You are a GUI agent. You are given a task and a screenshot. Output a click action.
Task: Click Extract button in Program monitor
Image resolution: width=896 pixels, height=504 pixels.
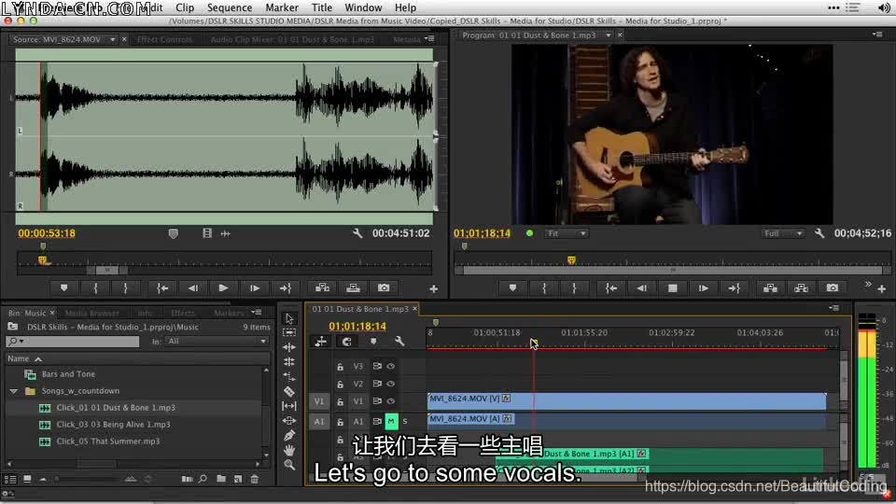[801, 288]
